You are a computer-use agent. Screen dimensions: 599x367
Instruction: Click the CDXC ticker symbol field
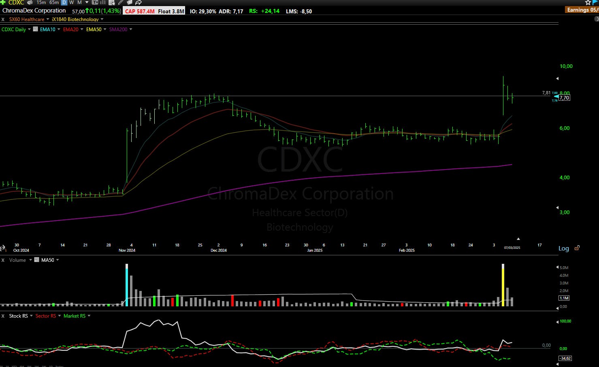(x=16, y=2)
